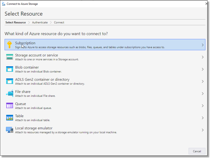Screen dimensions: 210x158
Task: Switch to the Authenticate step
Action: (x=40, y=22)
